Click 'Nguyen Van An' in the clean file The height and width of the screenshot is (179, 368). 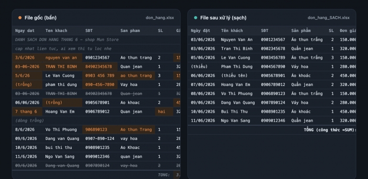(237, 40)
